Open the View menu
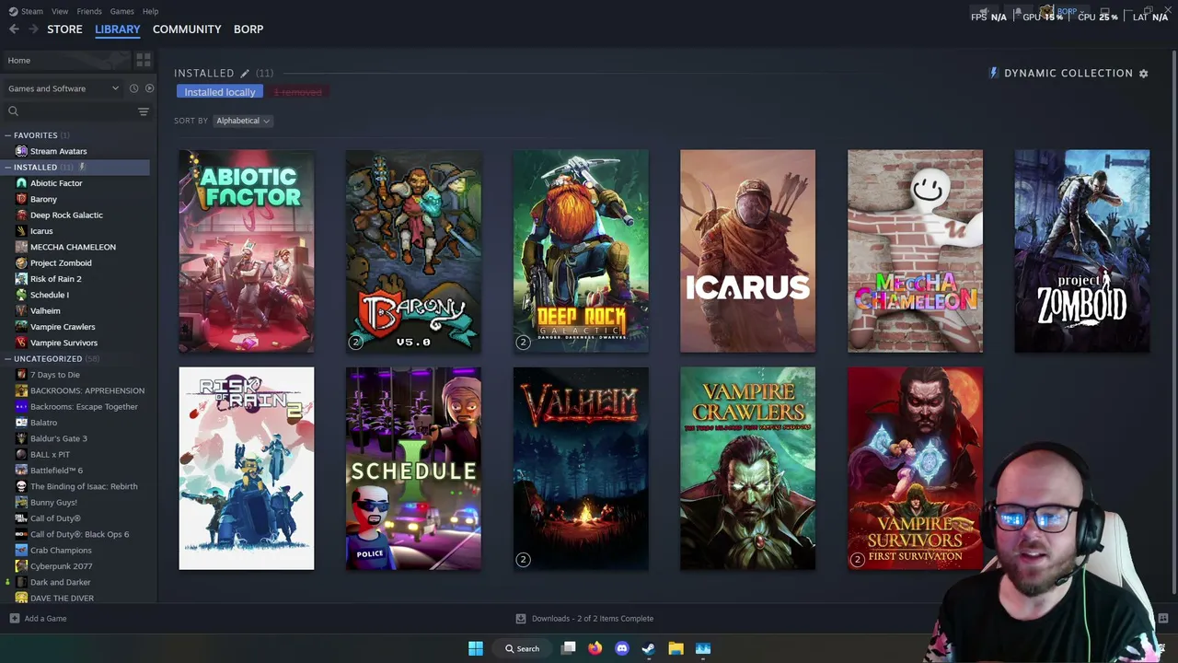1178x663 pixels. pyautogui.click(x=60, y=11)
